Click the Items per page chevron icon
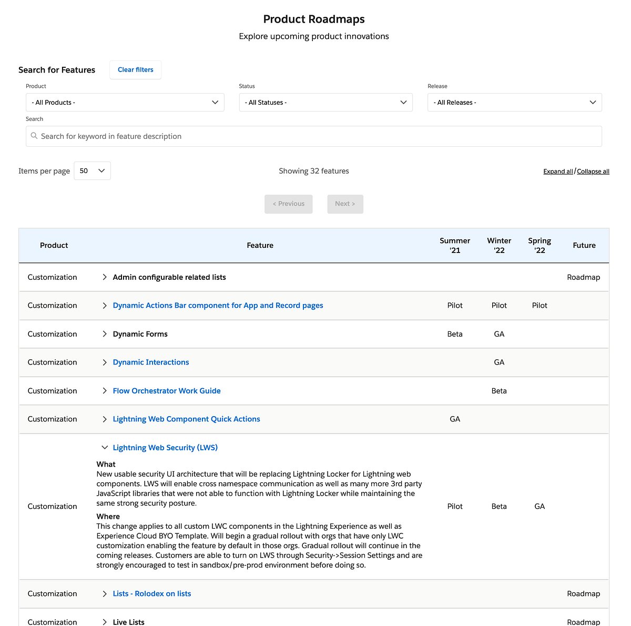631x626 pixels. click(100, 170)
